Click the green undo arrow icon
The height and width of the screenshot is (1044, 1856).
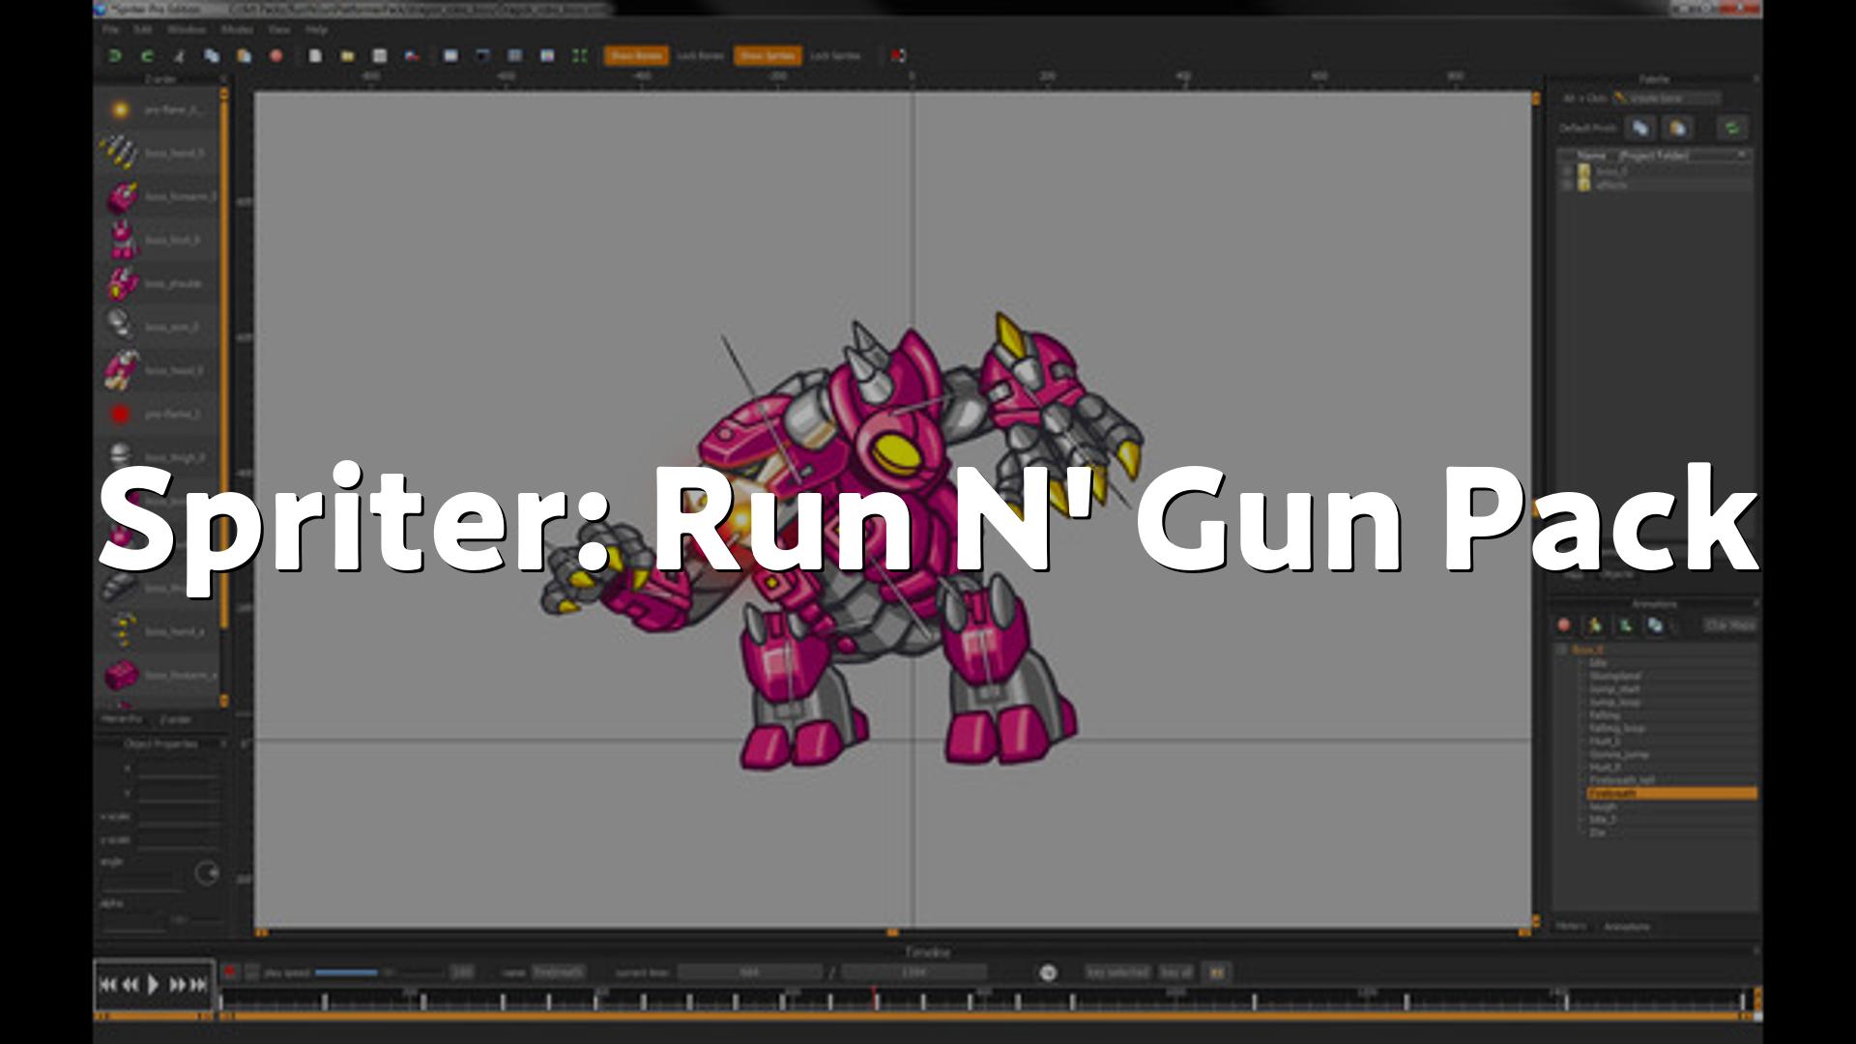point(114,56)
